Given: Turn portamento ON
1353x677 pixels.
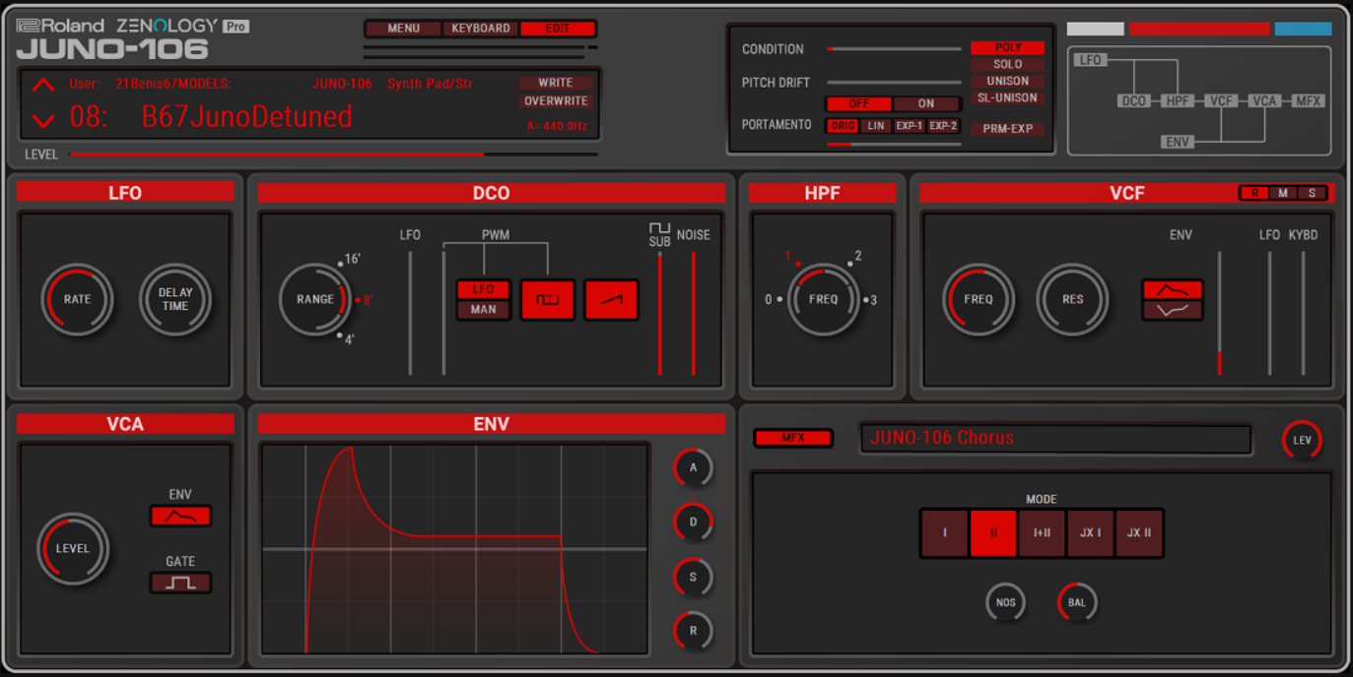Looking at the screenshot, I should [926, 103].
